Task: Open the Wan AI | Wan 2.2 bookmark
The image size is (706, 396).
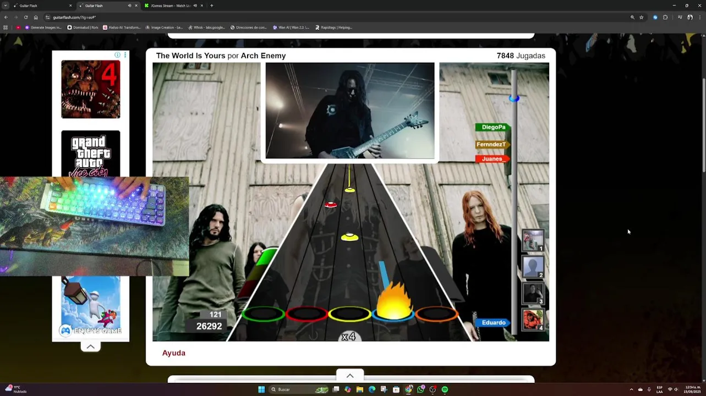Action: (291, 28)
